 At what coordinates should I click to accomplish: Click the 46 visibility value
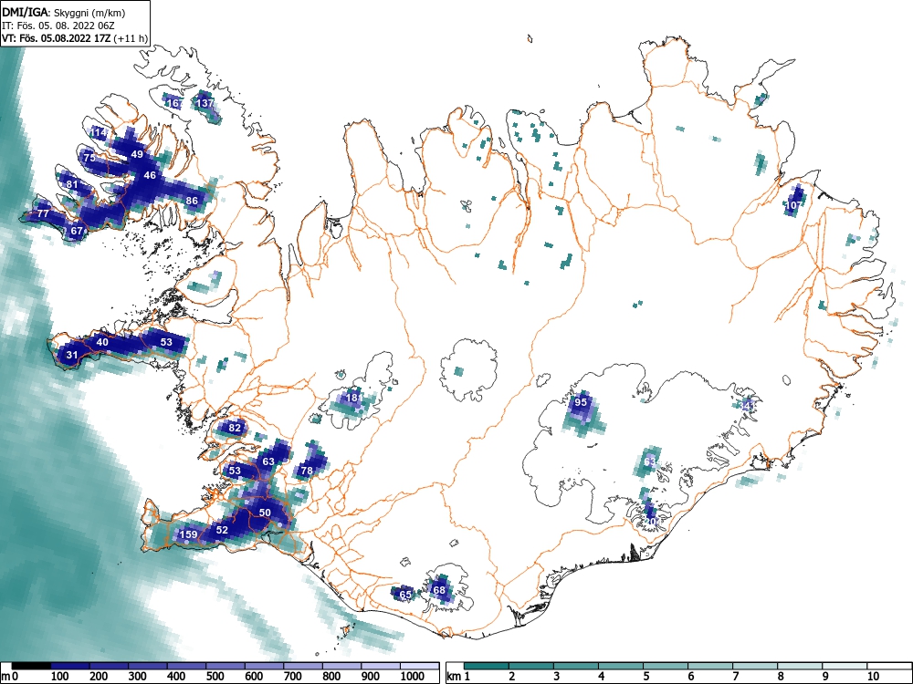150,175
